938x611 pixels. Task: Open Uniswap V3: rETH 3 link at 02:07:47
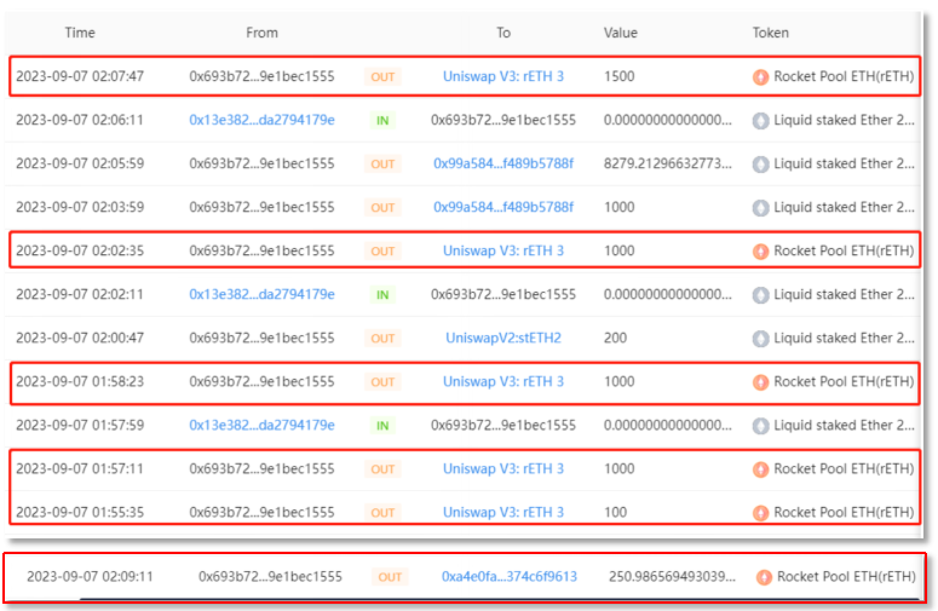coord(503,77)
